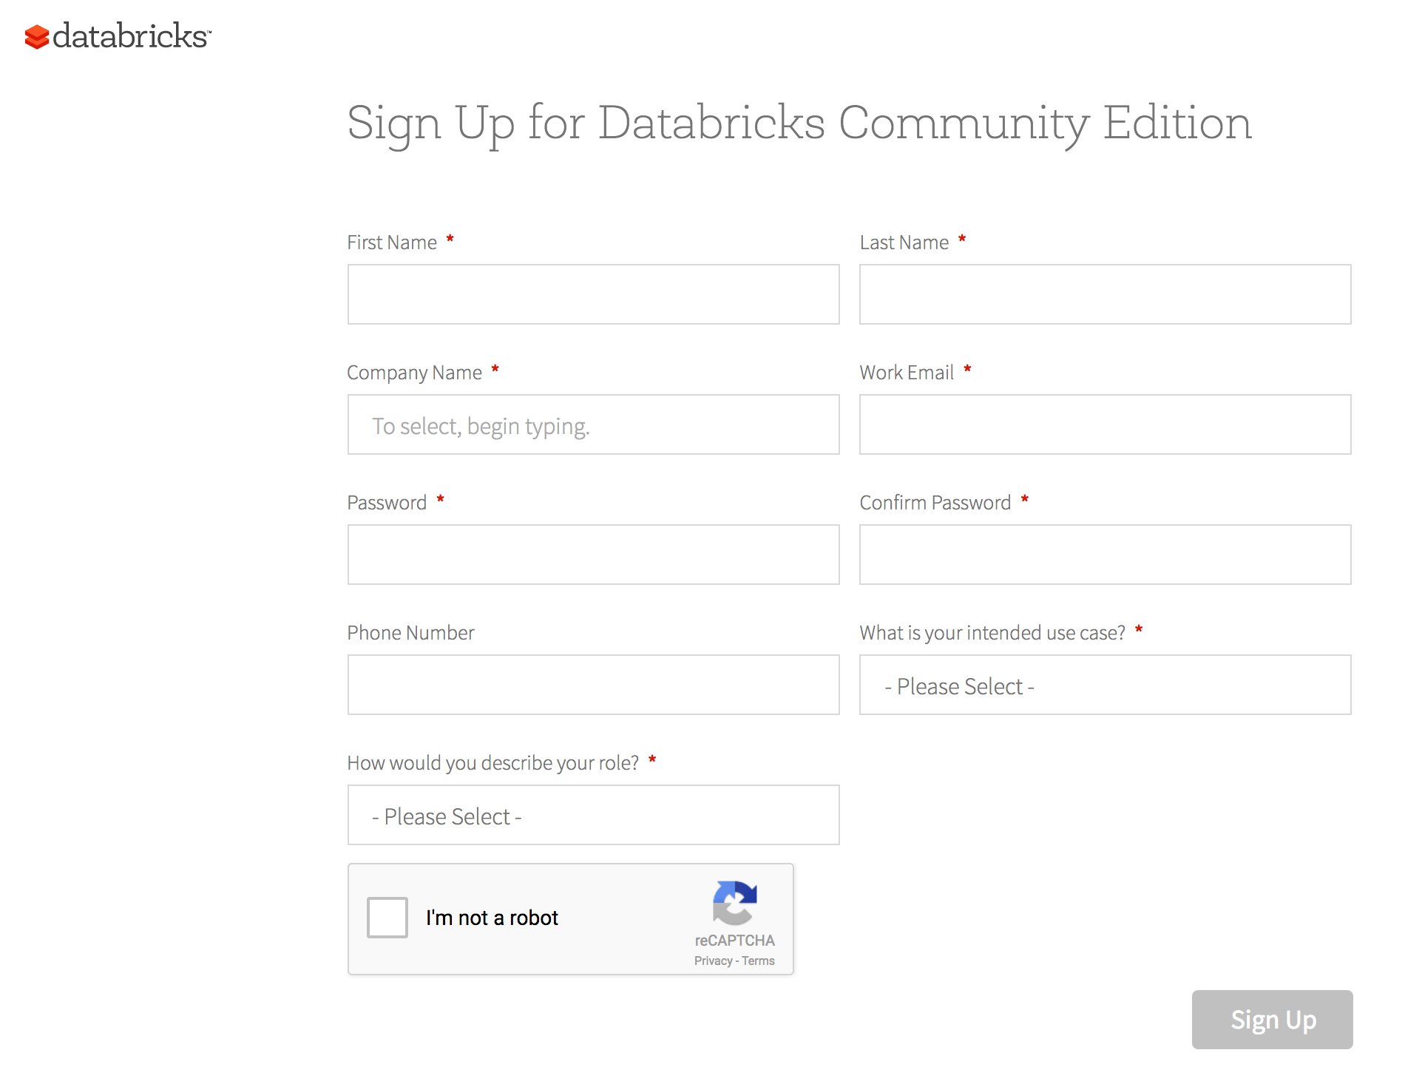The image size is (1422, 1084).
Task: Click the First Name label
Action: [392, 243]
